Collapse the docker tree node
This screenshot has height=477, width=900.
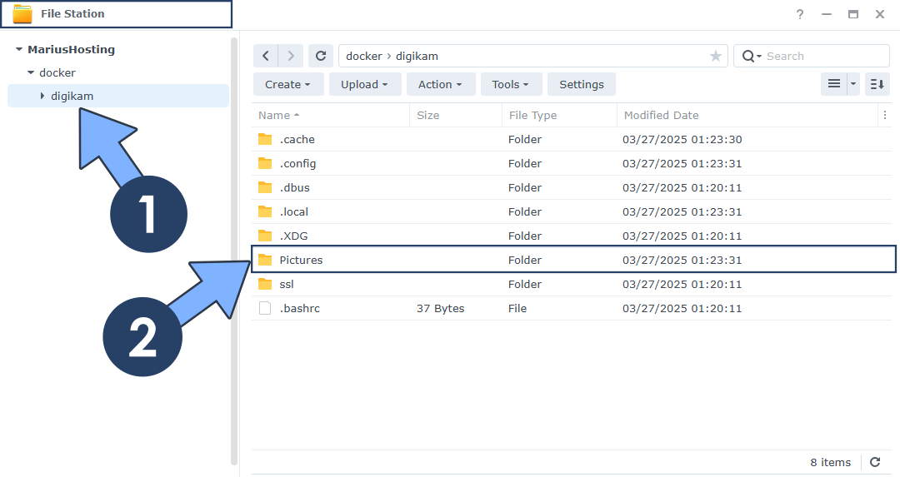[31, 73]
